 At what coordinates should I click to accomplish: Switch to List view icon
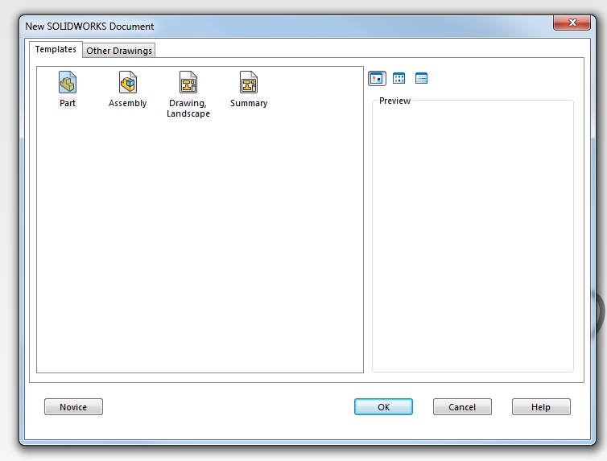tap(398, 79)
